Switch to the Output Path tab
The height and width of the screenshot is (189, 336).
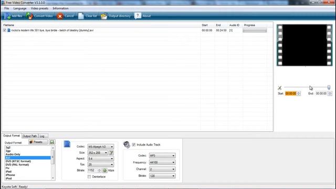click(x=30, y=136)
